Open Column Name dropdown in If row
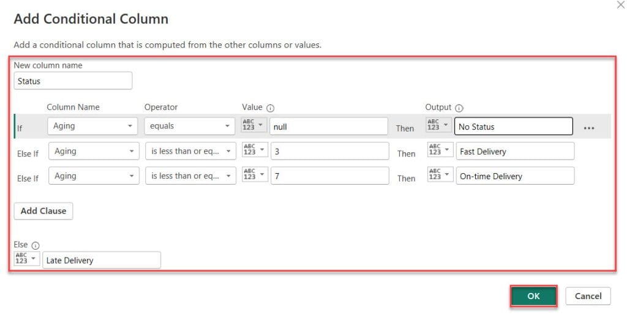The height and width of the screenshot is (315, 627). point(92,126)
